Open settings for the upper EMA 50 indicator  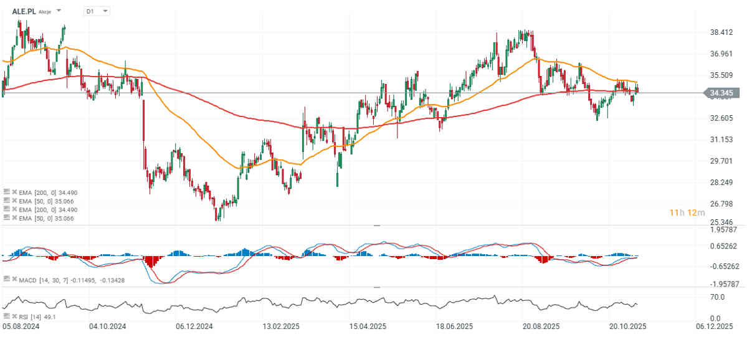(6, 201)
